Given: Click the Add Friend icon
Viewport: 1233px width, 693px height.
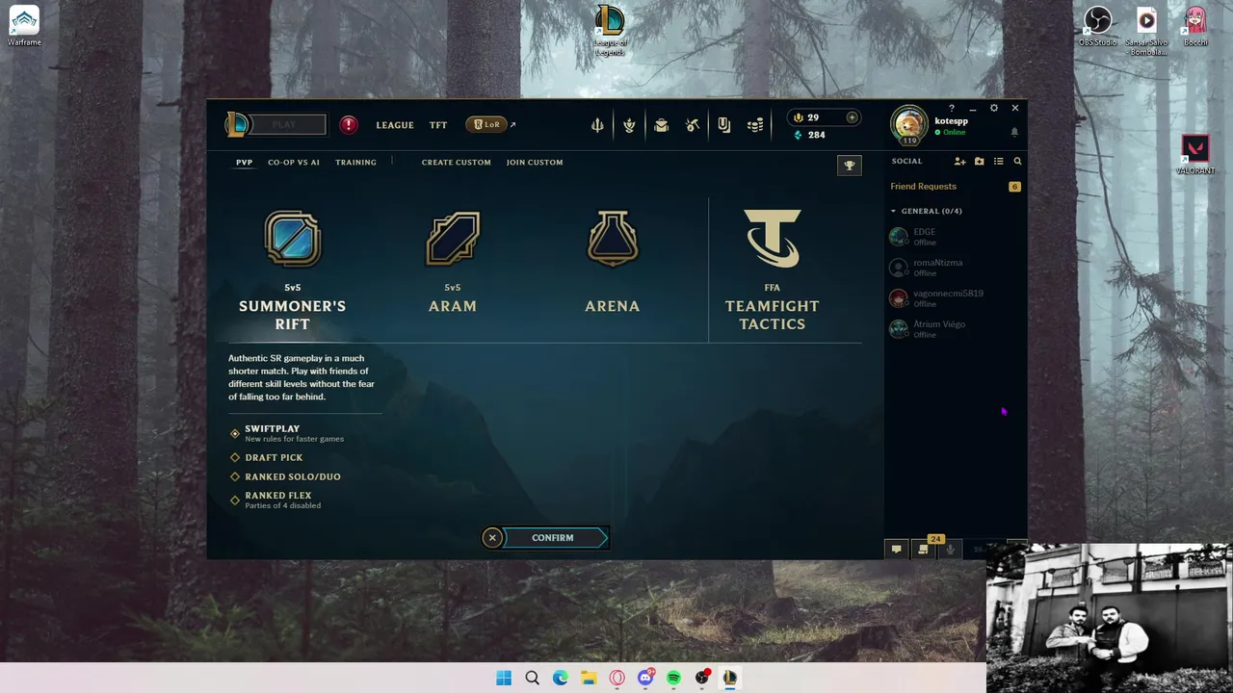Looking at the screenshot, I should coord(959,162).
